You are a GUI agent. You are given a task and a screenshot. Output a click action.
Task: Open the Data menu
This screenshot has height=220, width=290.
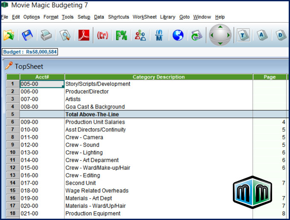99,17
